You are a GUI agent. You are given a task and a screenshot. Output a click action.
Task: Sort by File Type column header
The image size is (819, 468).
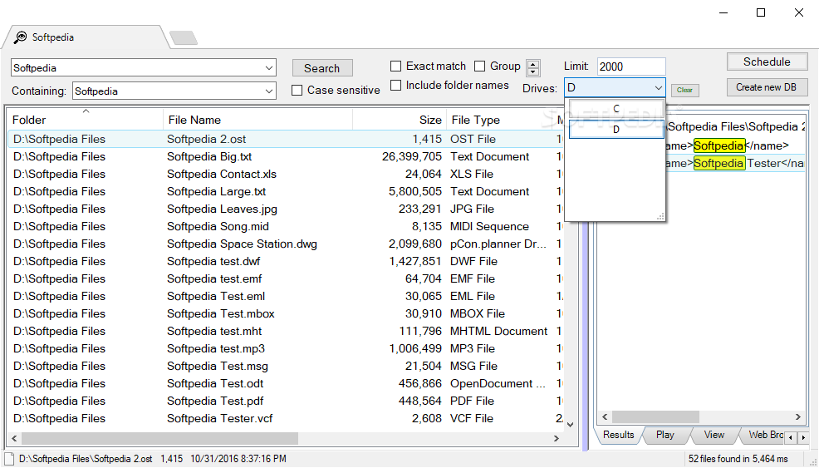[x=499, y=120]
